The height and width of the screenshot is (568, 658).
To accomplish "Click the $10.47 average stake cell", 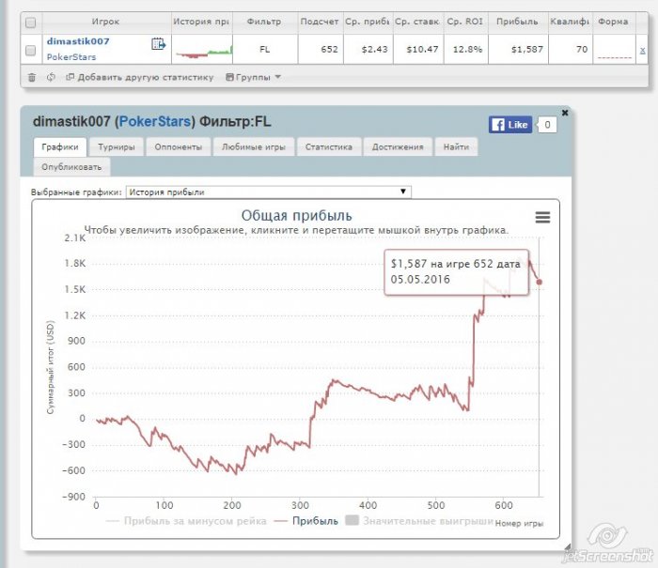I will click(418, 50).
